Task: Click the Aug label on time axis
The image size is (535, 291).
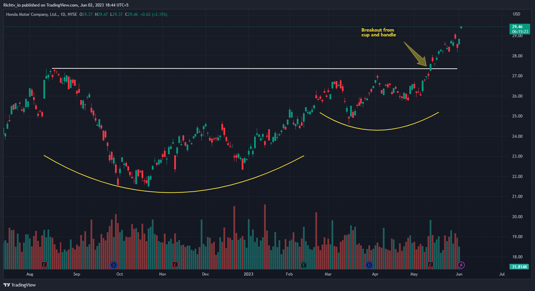Action: (x=30, y=274)
